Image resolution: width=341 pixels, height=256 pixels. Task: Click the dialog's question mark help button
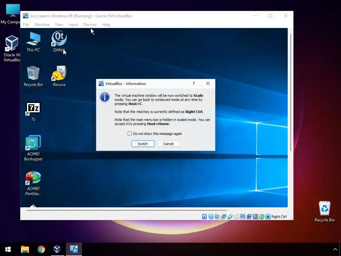[x=193, y=83]
